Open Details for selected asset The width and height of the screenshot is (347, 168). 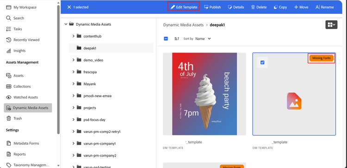click(236, 7)
